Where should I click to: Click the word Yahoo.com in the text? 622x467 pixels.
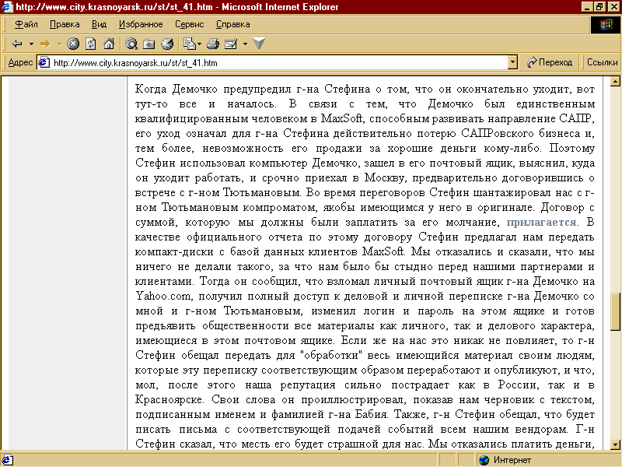[x=164, y=297]
